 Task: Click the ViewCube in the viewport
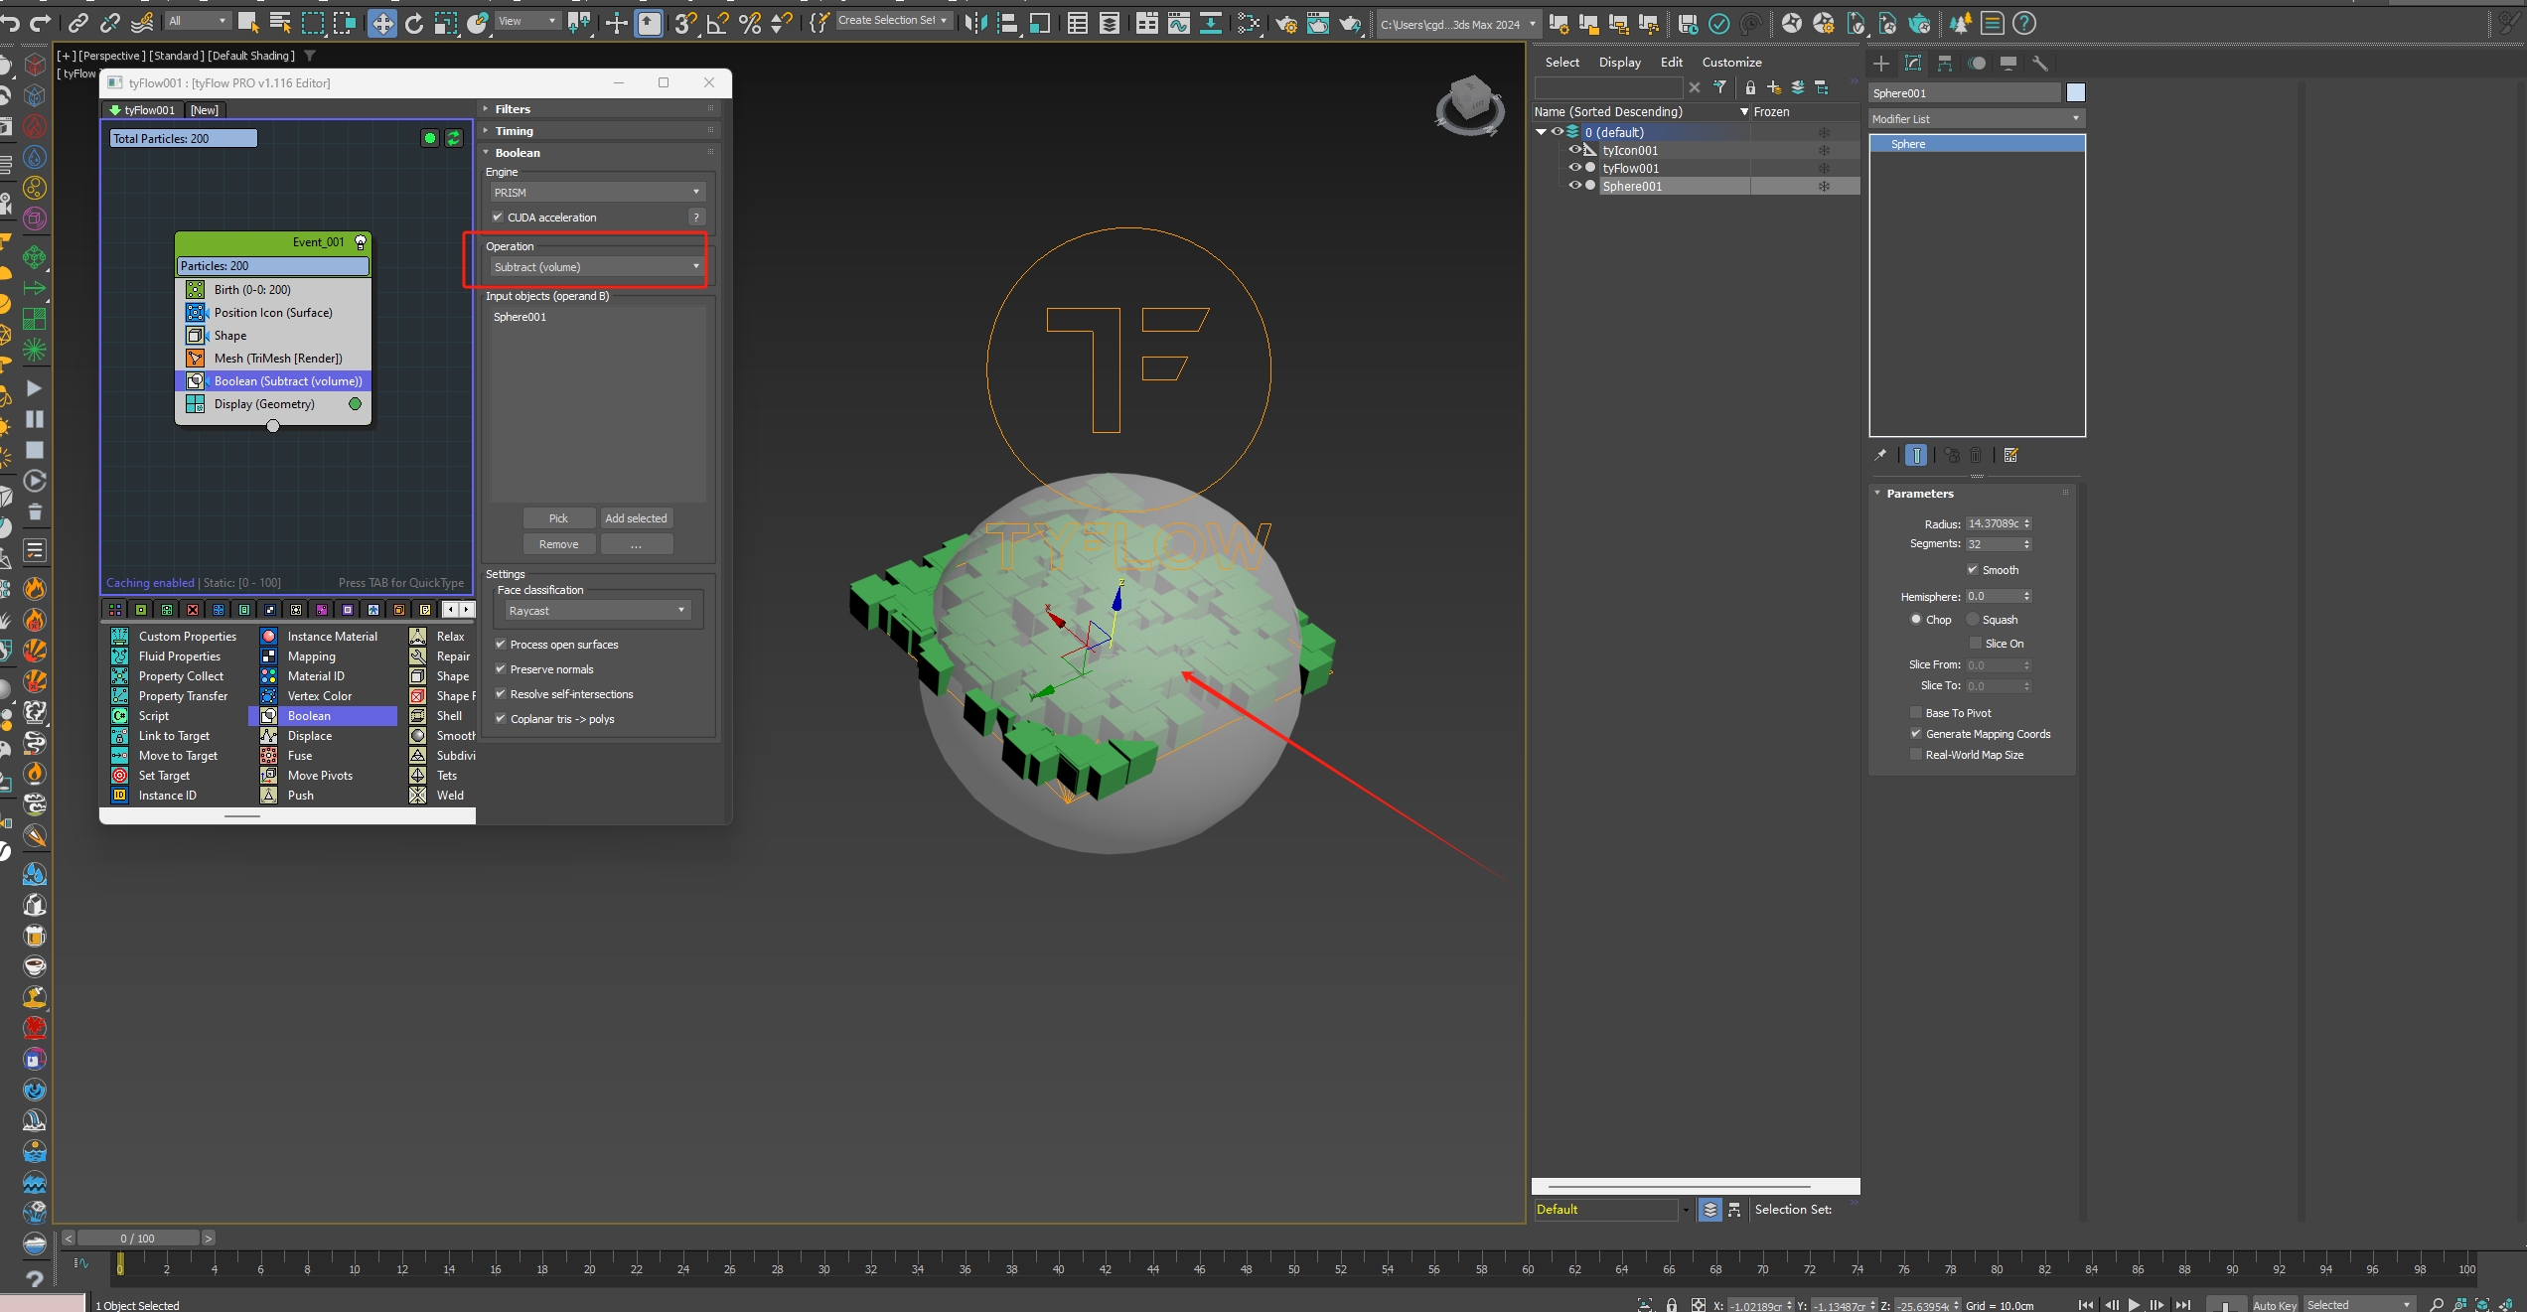[1470, 105]
